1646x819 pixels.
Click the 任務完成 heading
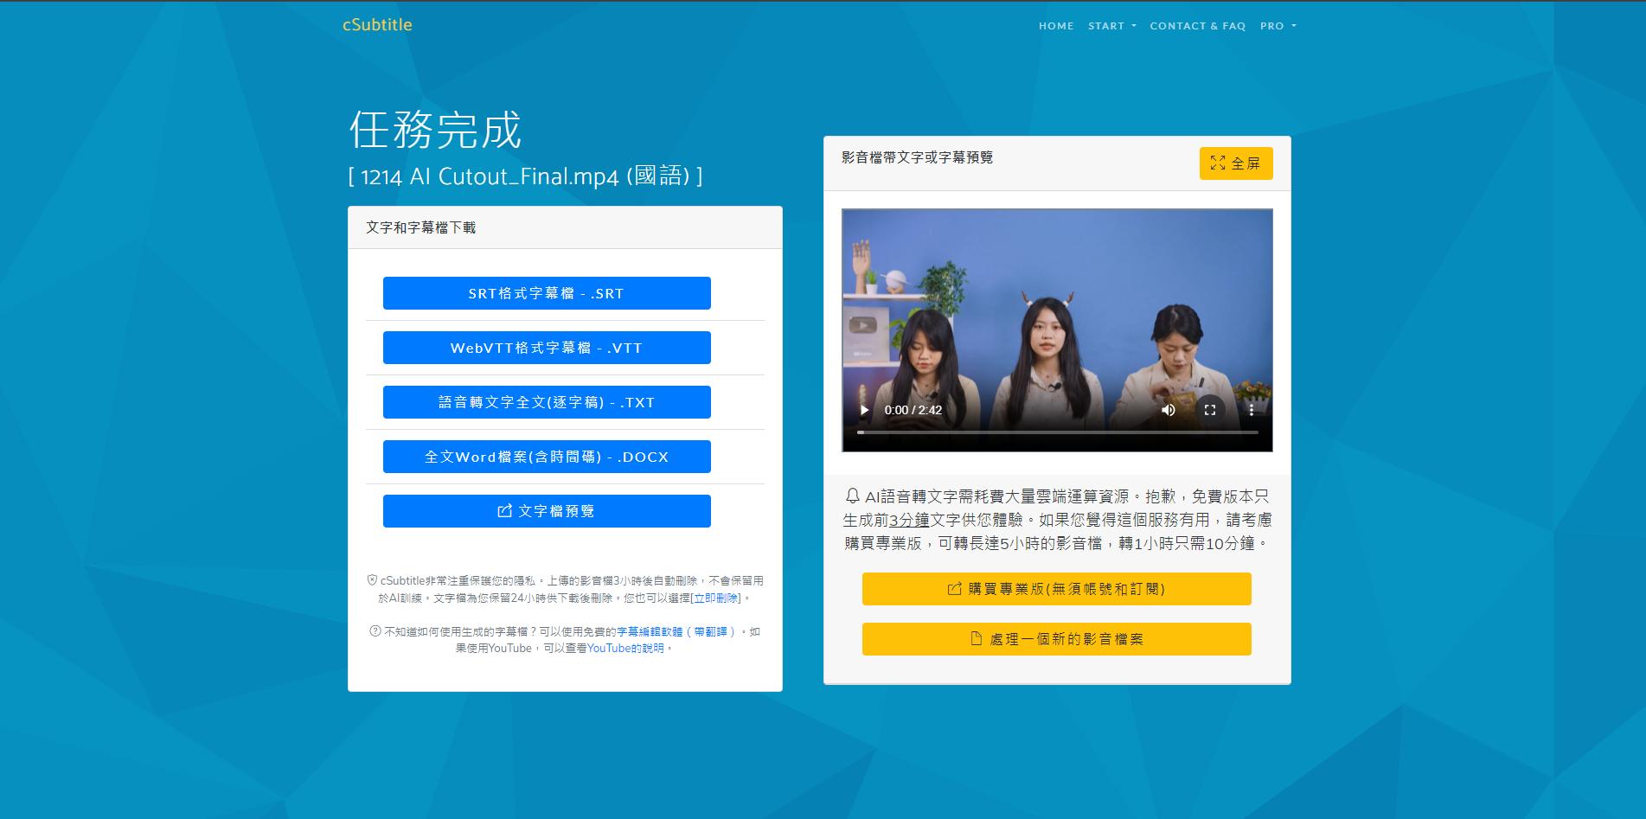(x=435, y=130)
